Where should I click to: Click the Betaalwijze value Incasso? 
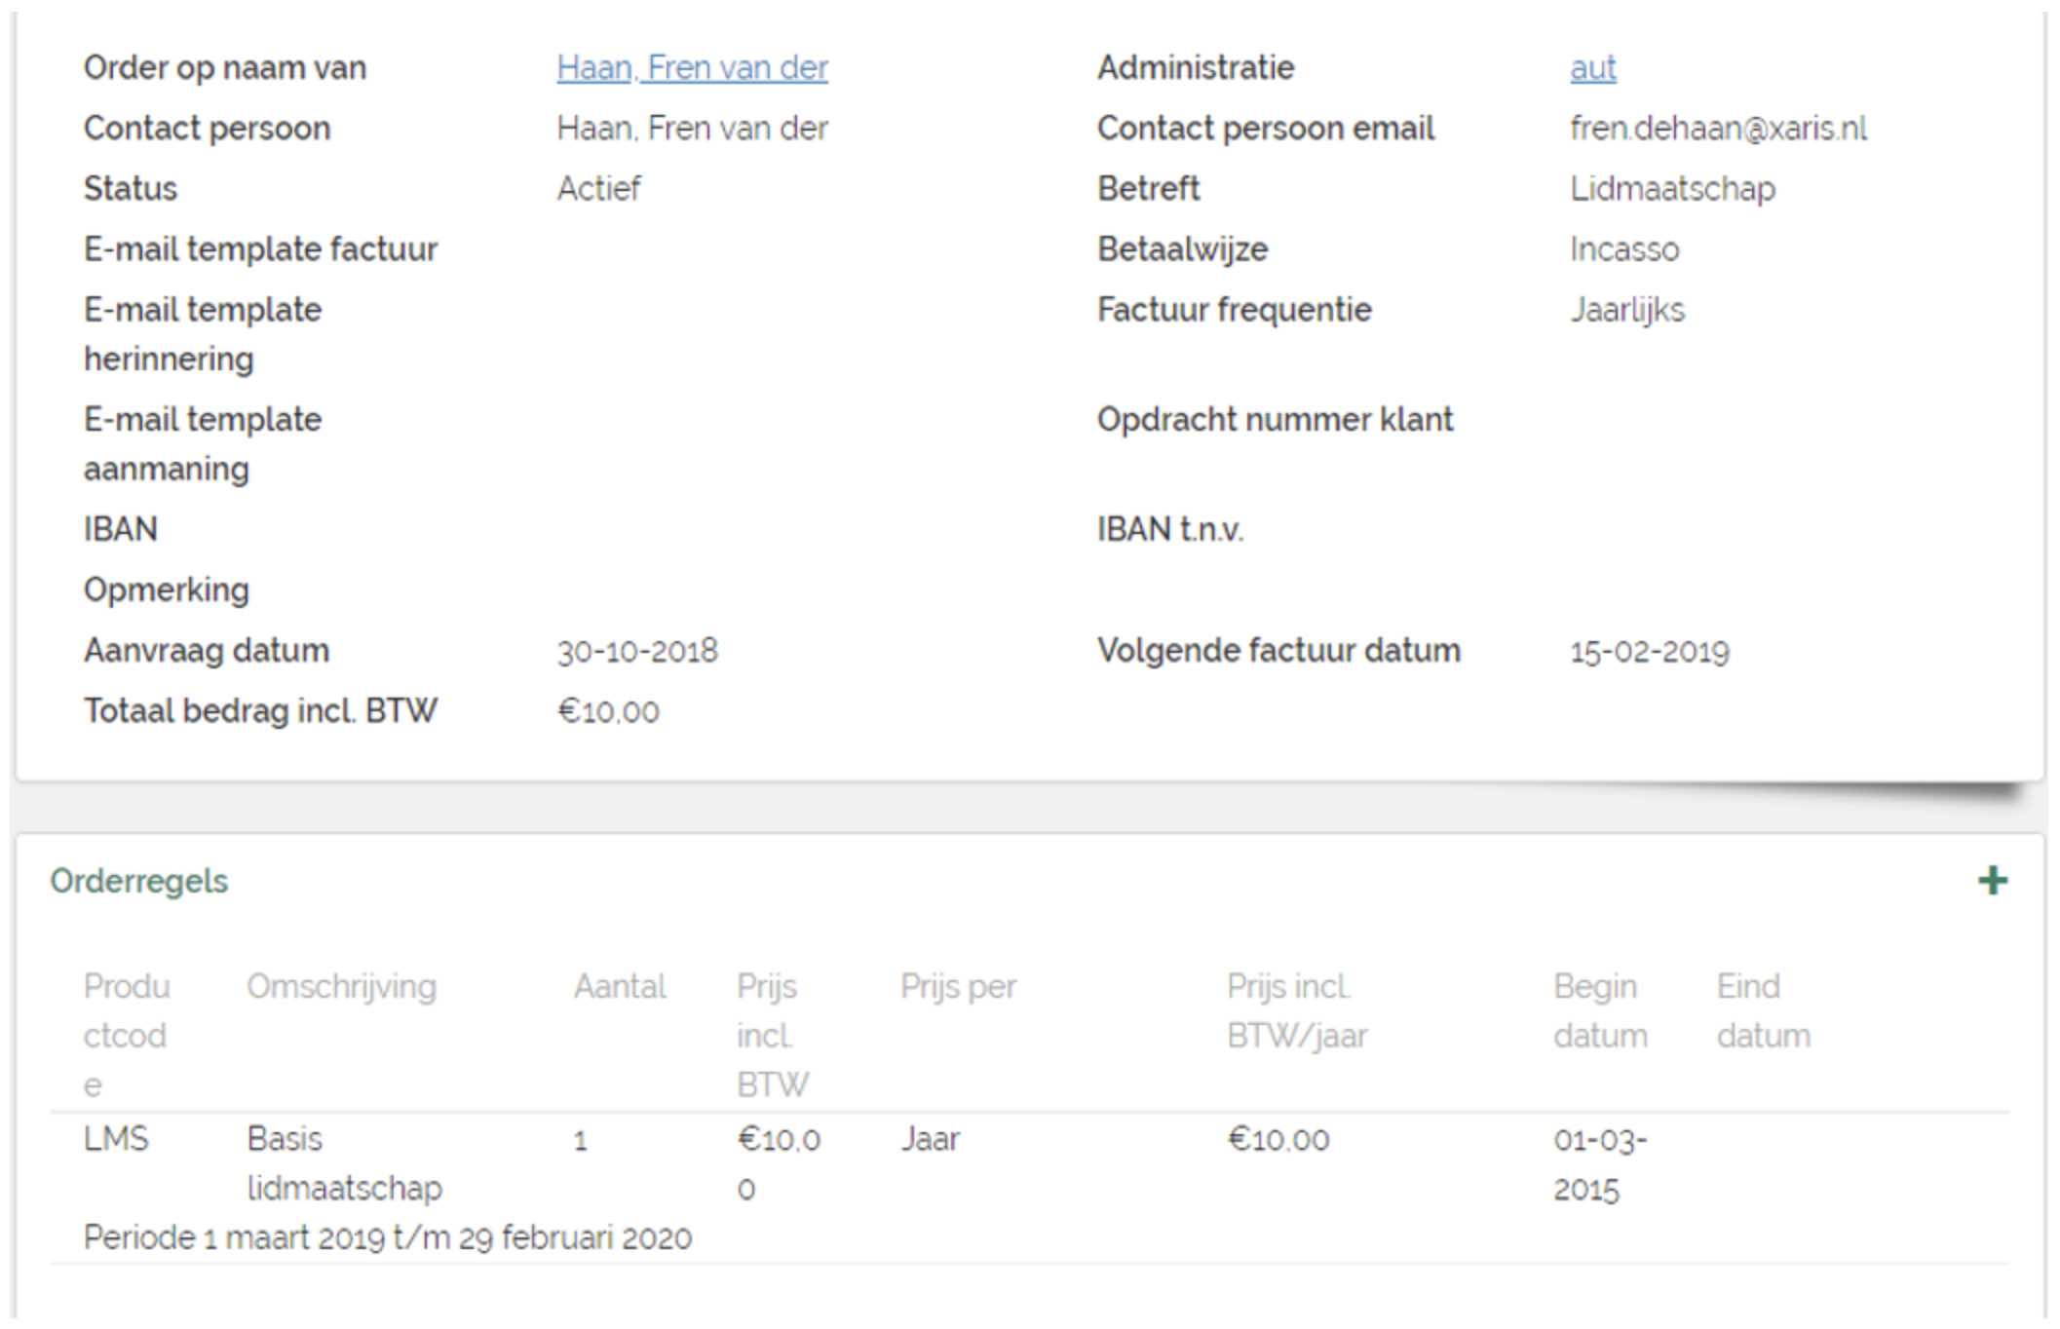tap(1624, 249)
